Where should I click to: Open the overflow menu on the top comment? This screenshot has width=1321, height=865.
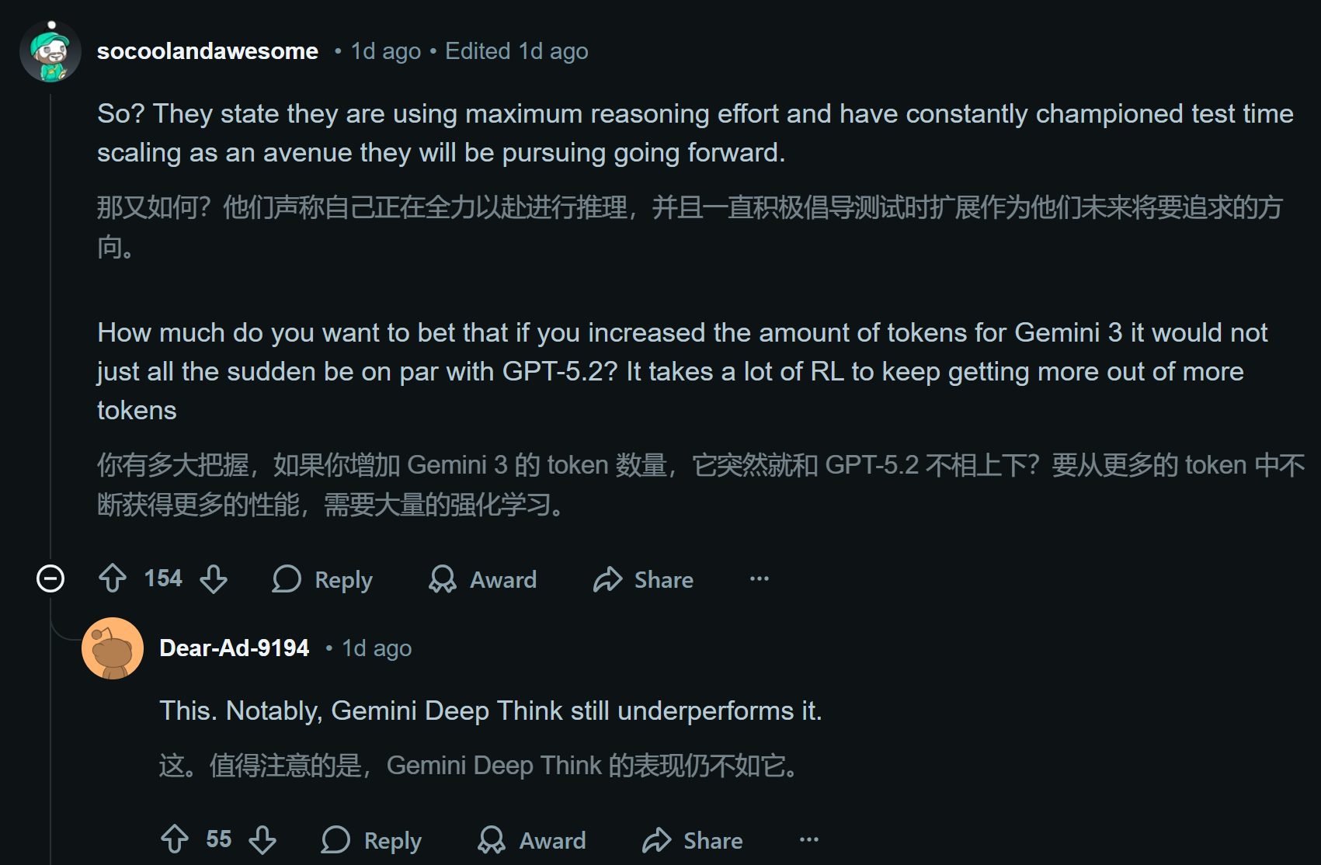[x=758, y=579]
